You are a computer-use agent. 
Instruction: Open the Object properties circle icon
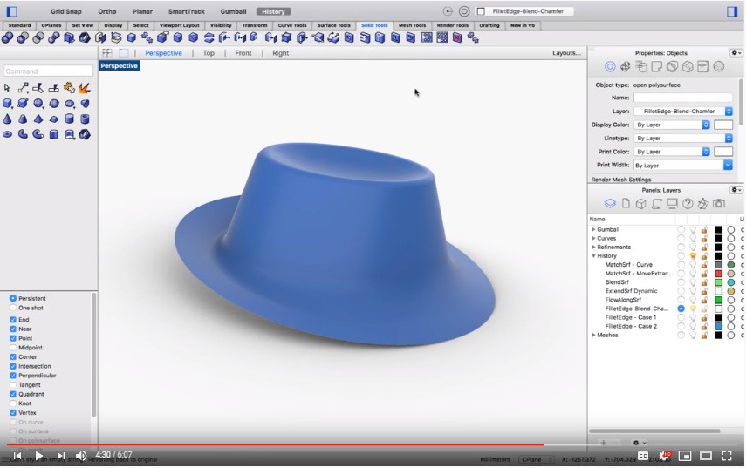tap(610, 67)
